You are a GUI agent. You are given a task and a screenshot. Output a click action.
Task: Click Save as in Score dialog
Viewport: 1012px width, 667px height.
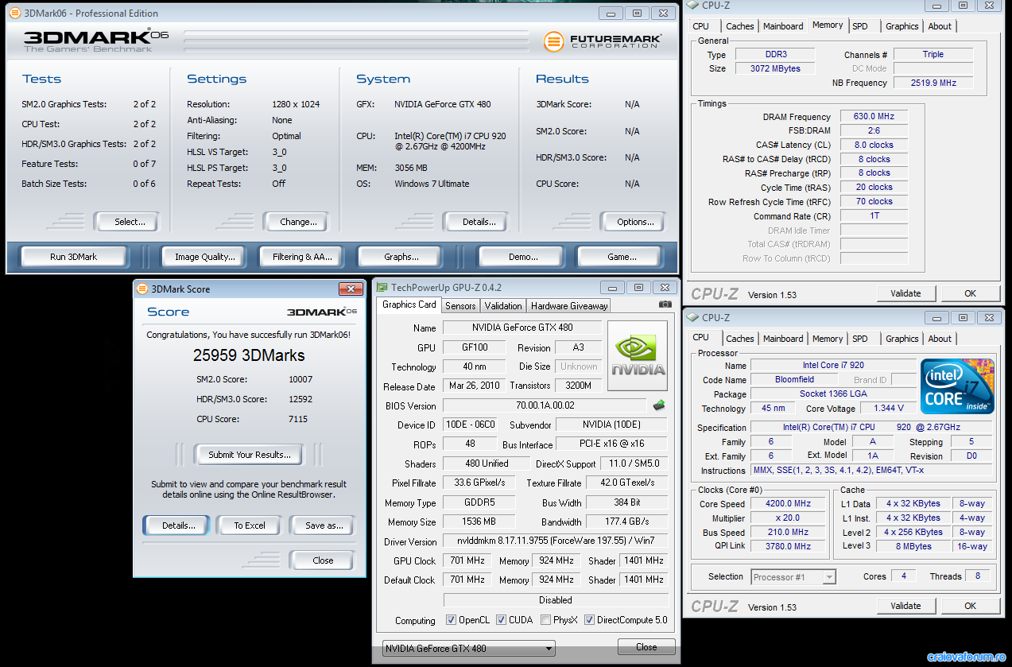pyautogui.click(x=323, y=525)
